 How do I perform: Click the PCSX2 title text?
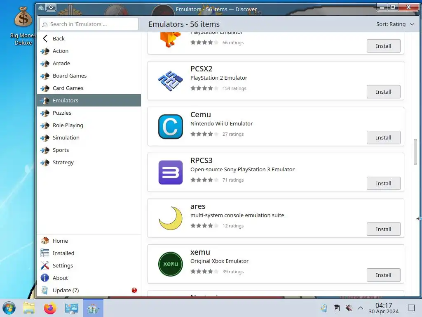pos(201,69)
